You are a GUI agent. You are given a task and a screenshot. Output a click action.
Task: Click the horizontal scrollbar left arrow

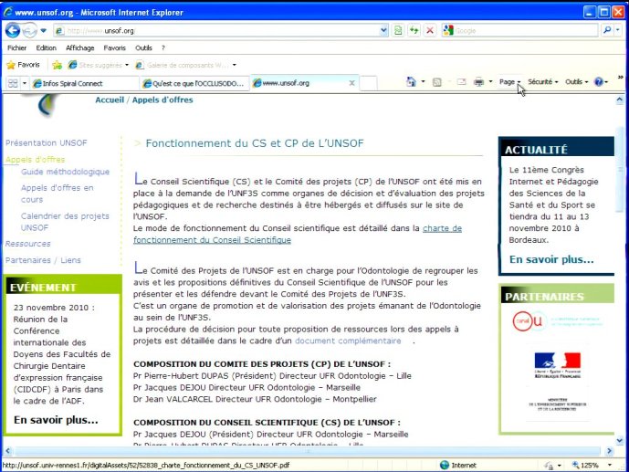click(x=6, y=451)
